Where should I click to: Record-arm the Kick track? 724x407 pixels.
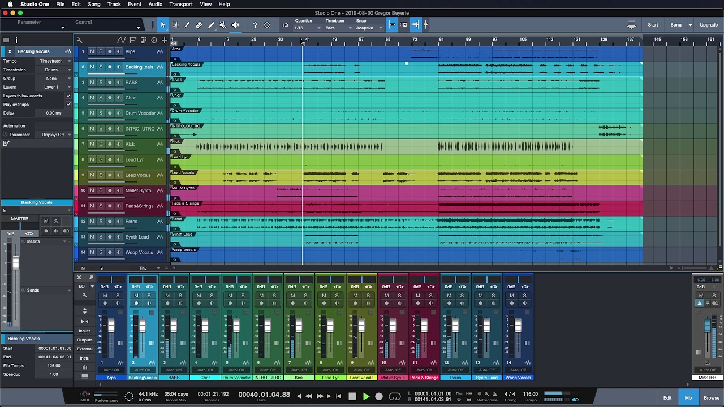pyautogui.click(x=110, y=144)
